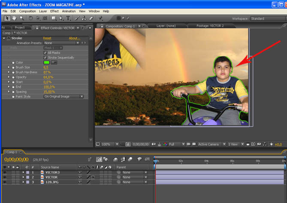Click the green Color swatch

(x=46, y=62)
